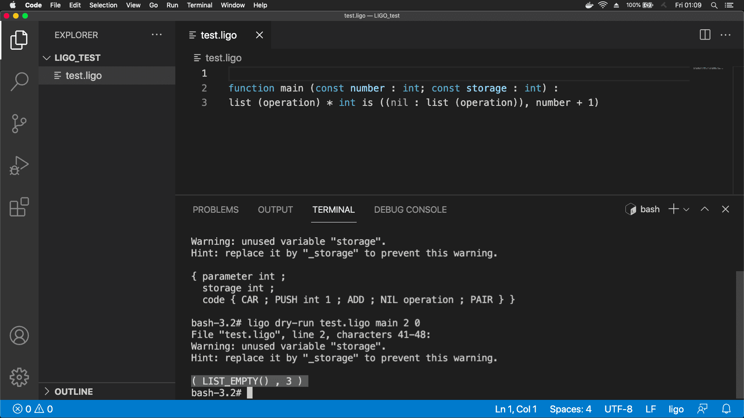Viewport: 744px width, 418px height.
Task: Open the notifications bell in status bar
Action: coord(726,409)
